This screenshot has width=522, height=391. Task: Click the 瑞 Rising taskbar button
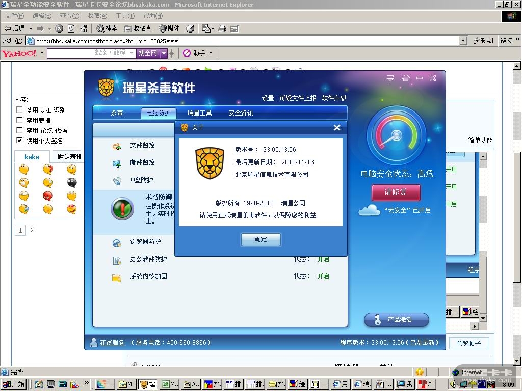coord(148,384)
